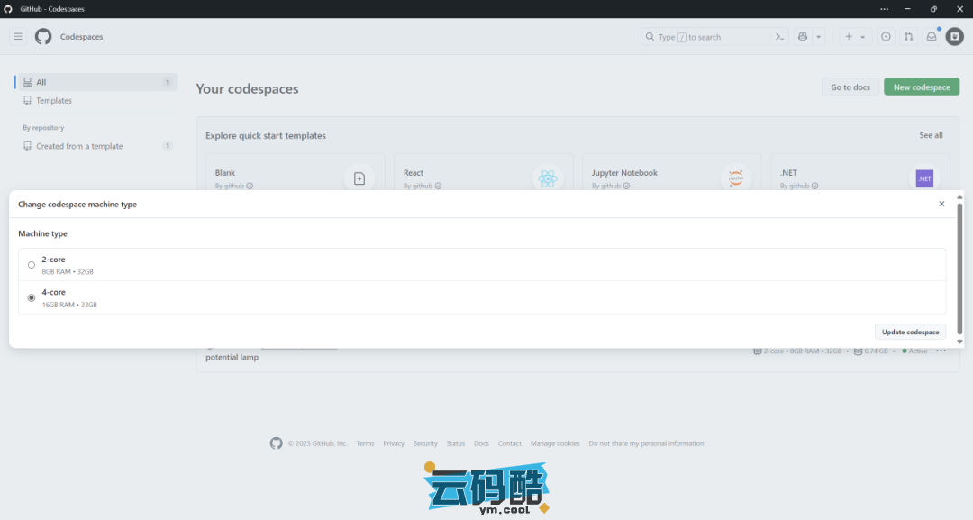The height and width of the screenshot is (520, 973).
Task: Click the user profile avatar
Action: 954,37
